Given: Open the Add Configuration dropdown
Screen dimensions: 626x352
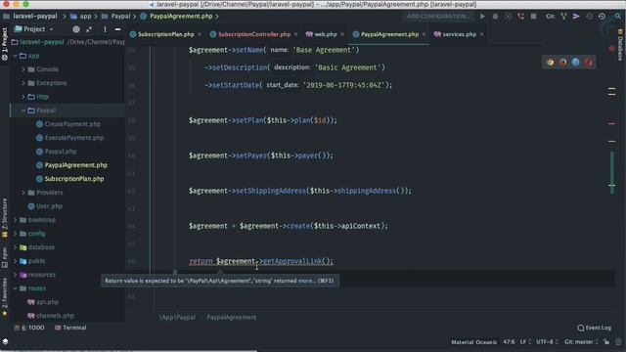Looking at the screenshot, I should (x=438, y=17).
